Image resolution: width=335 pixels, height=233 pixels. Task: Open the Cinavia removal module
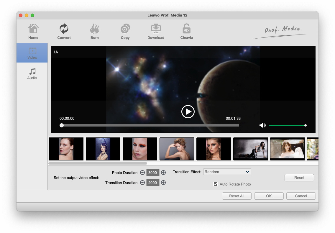click(x=186, y=29)
